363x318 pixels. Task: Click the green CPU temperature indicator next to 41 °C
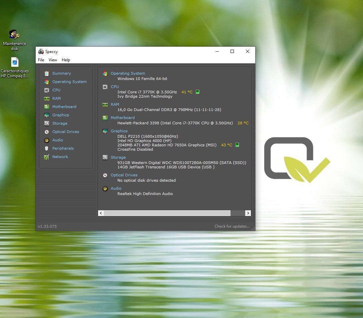click(198, 92)
